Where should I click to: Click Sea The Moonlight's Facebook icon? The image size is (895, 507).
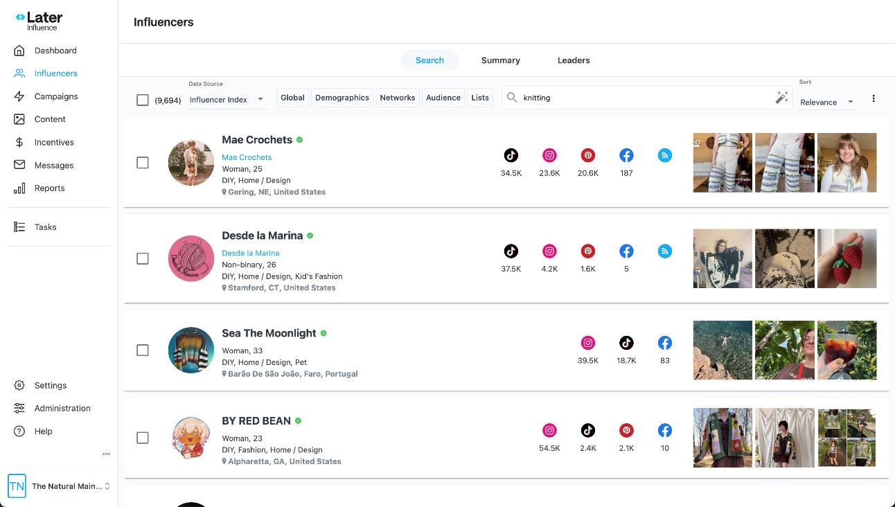pos(664,342)
